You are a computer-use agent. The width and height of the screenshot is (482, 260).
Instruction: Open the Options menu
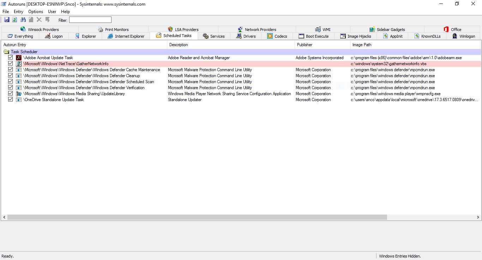click(36, 12)
